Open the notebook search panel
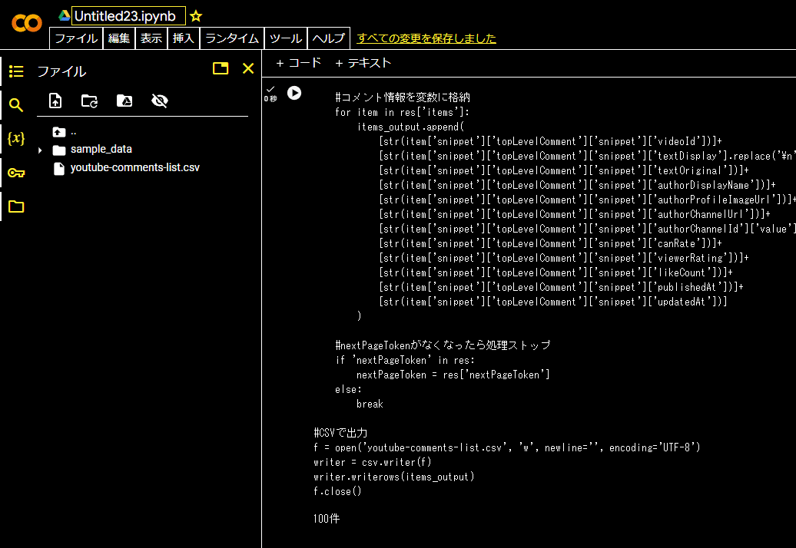 15,103
